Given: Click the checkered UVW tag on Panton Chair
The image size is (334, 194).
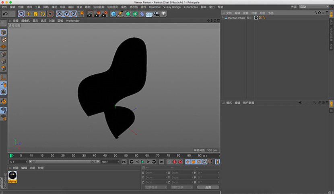Looking at the screenshot, I should tap(260, 18).
